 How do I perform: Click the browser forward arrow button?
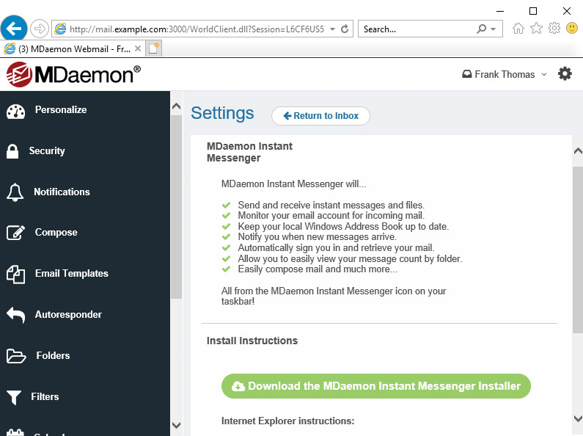[39, 29]
